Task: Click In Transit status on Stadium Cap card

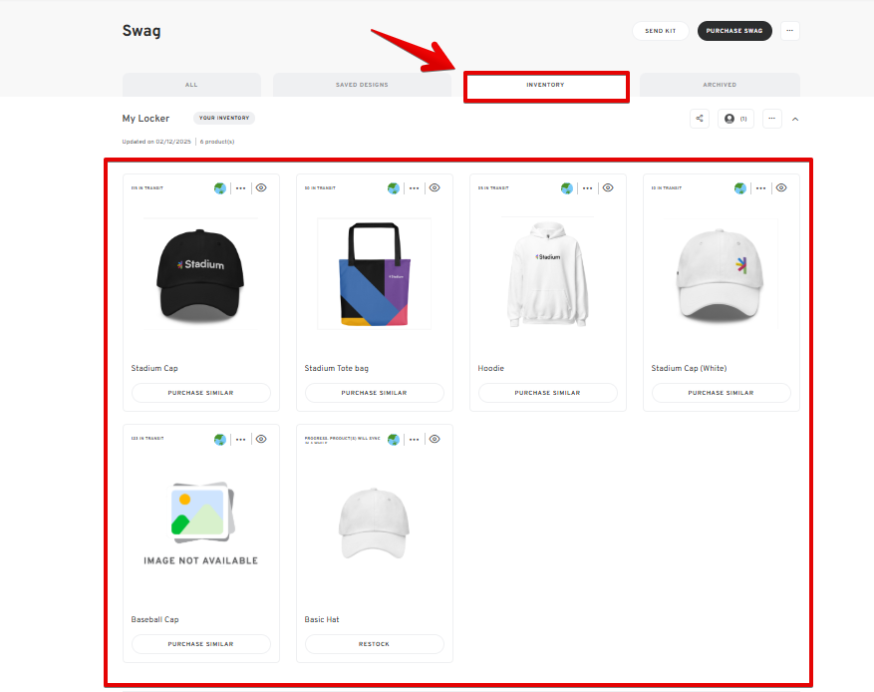Action: click(x=147, y=187)
